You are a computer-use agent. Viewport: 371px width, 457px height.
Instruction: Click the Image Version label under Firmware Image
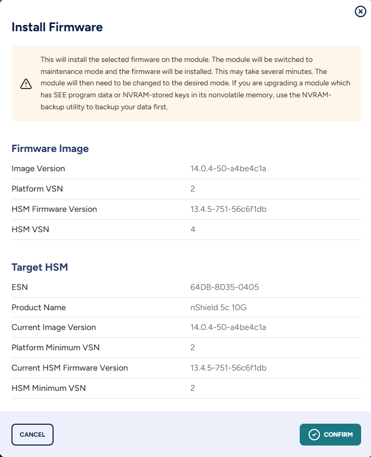click(x=38, y=169)
